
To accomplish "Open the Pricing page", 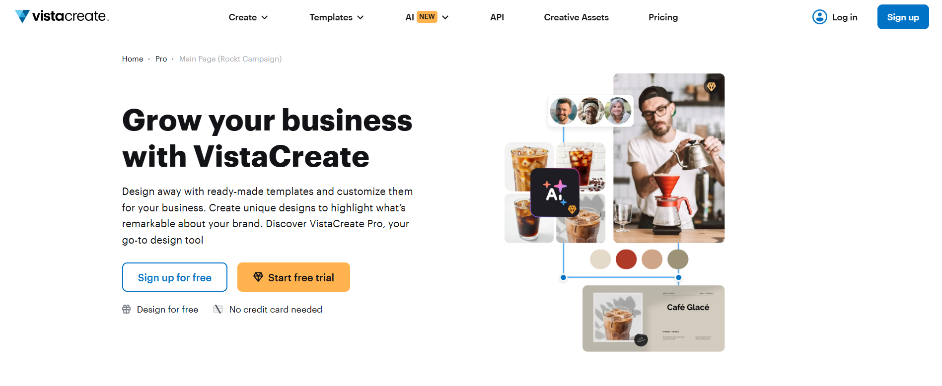I will pyautogui.click(x=663, y=17).
